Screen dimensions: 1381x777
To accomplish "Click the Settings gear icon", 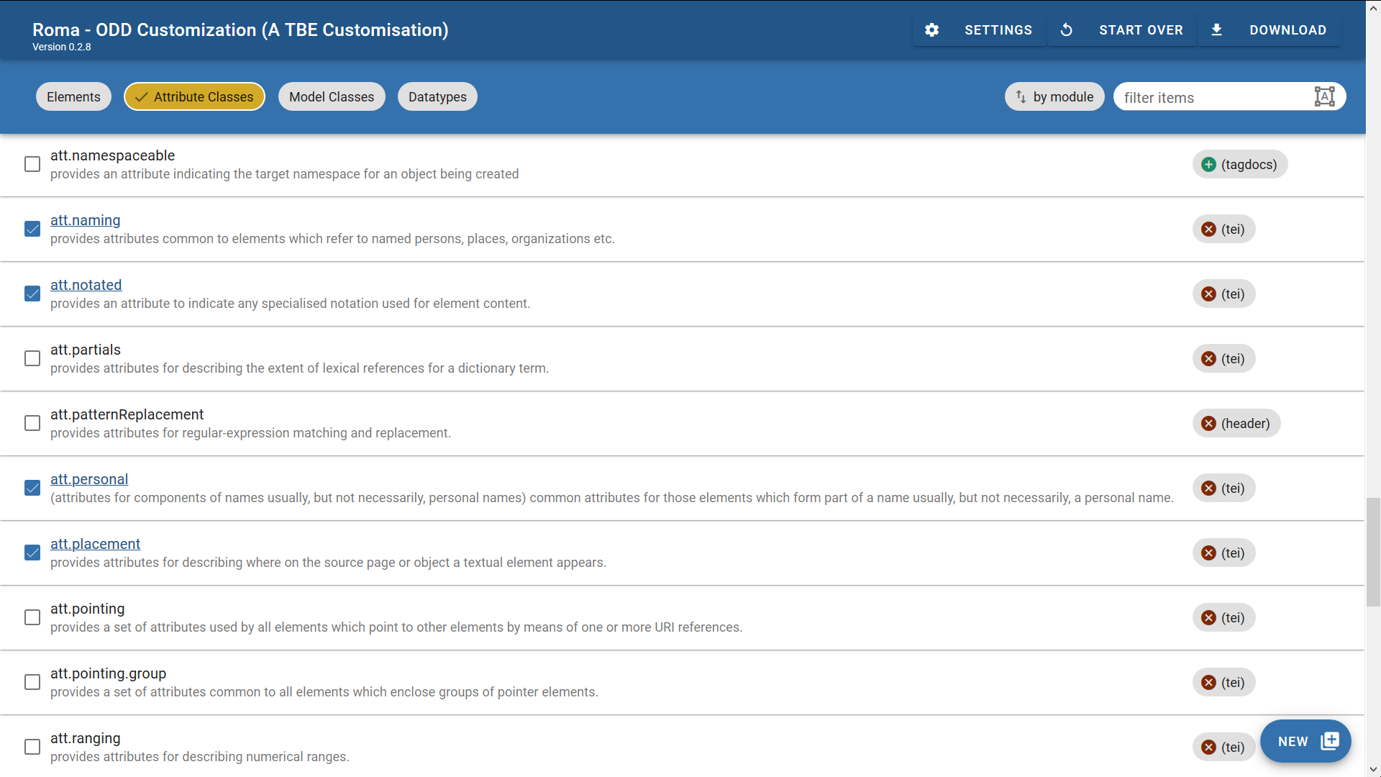I will pyautogui.click(x=931, y=30).
